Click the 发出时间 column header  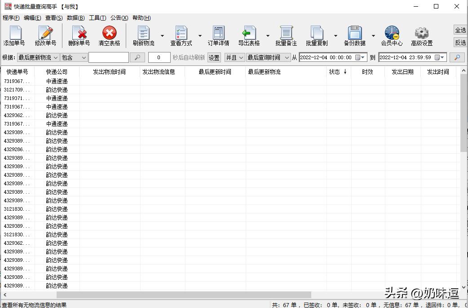coord(438,72)
